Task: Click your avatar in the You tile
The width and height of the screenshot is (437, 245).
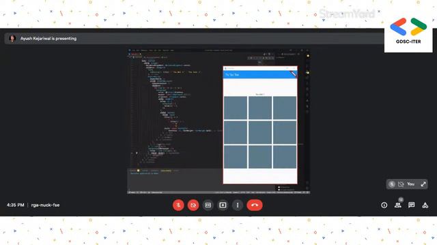Action: tap(392, 184)
